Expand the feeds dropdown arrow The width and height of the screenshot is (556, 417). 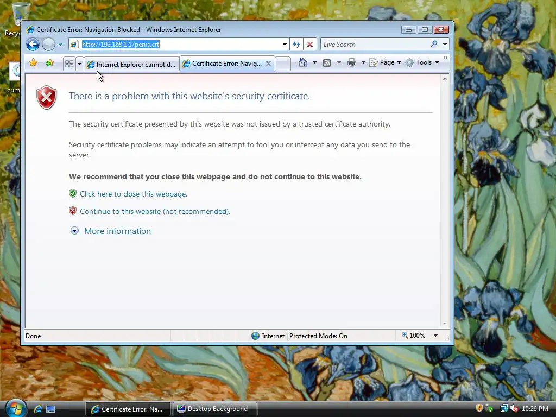tap(339, 62)
